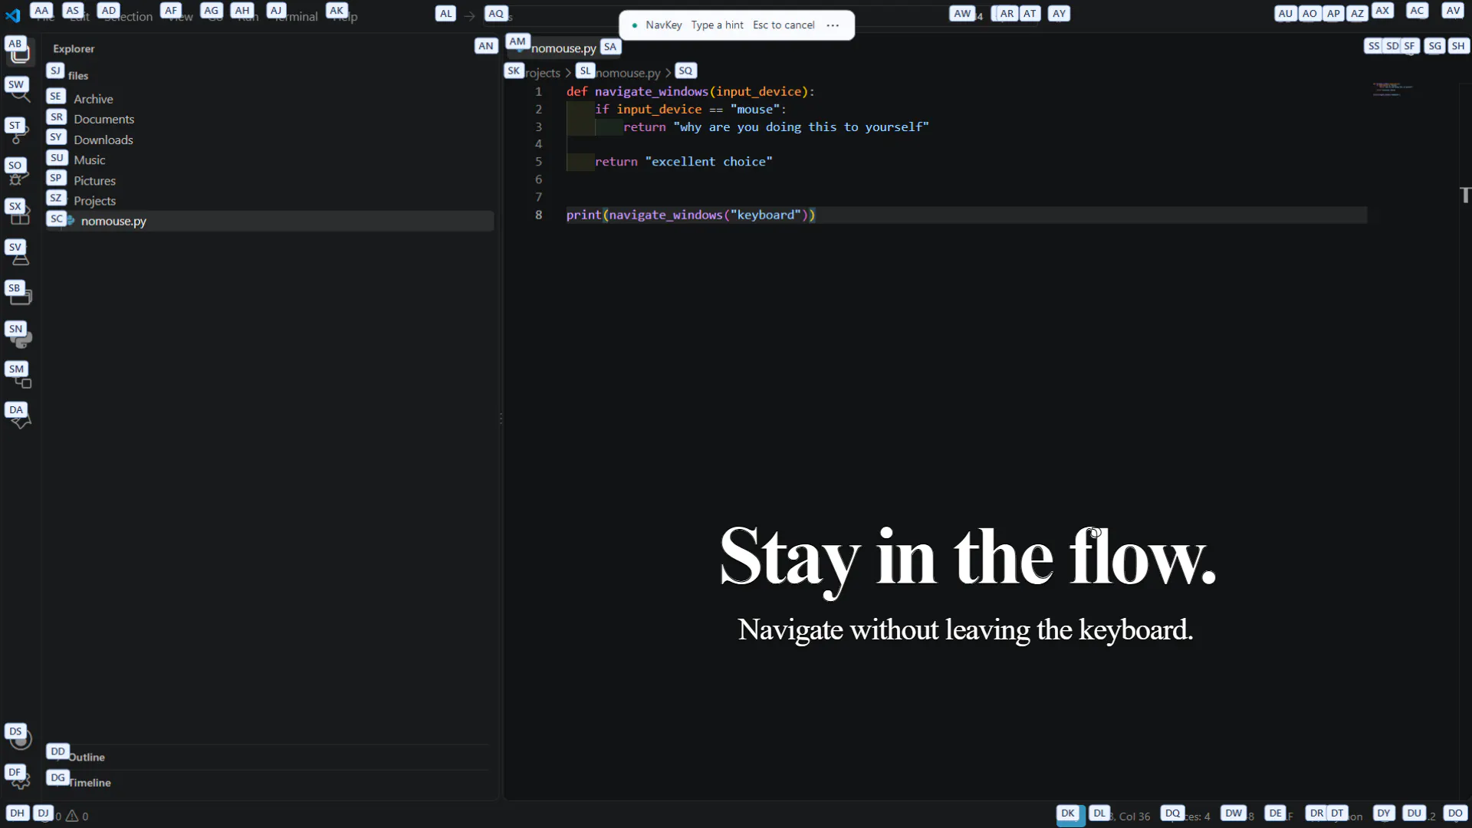1472x828 pixels.
Task: Open the Explorer view in the activity bar
Action: pyautogui.click(x=21, y=54)
